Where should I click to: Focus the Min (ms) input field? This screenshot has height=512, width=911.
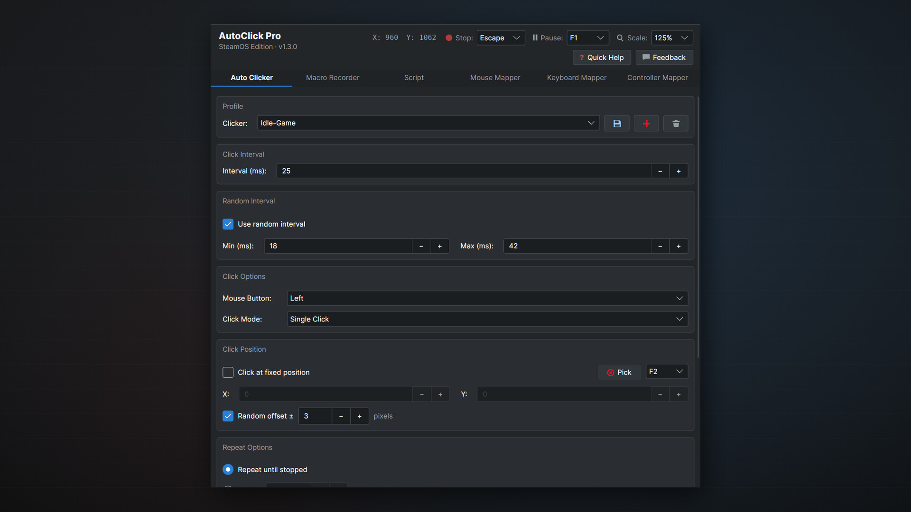click(x=338, y=246)
